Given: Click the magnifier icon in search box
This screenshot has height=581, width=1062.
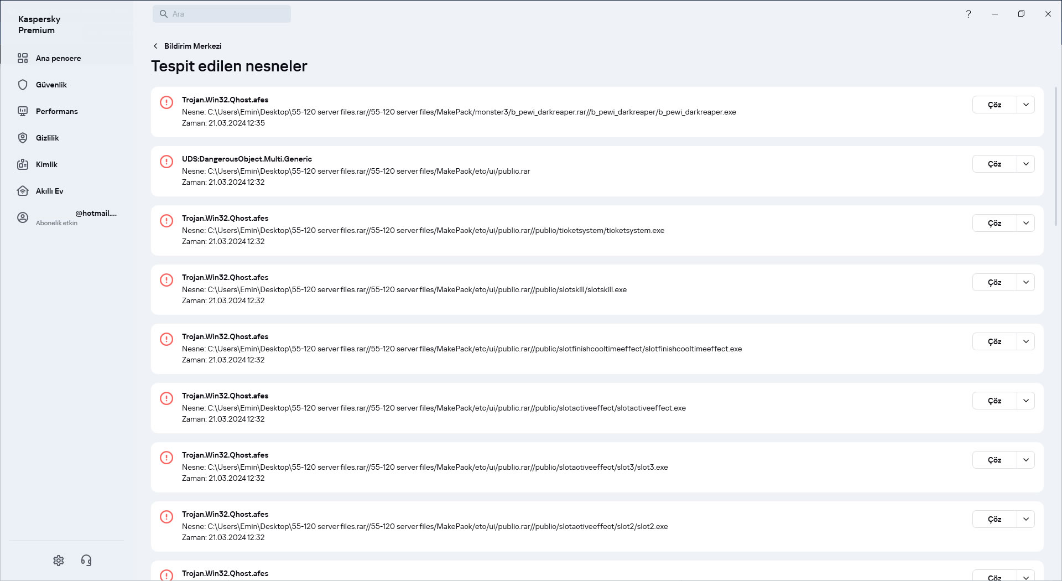Looking at the screenshot, I should 164,14.
